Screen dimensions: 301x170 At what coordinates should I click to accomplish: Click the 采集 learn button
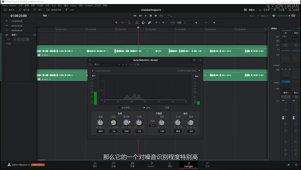(167, 108)
